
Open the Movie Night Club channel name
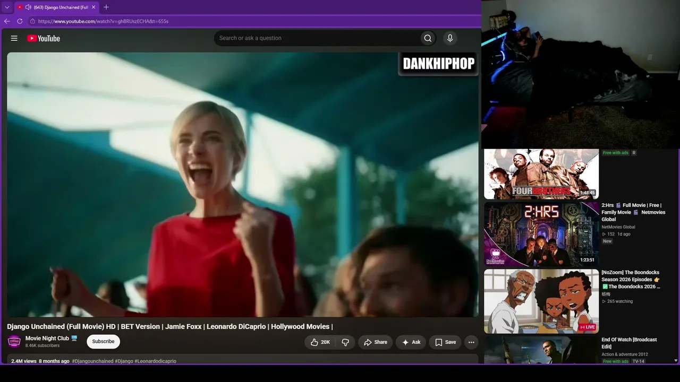point(47,338)
